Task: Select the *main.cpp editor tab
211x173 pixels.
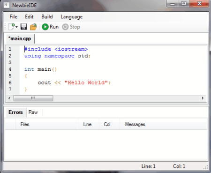Action: coord(20,38)
